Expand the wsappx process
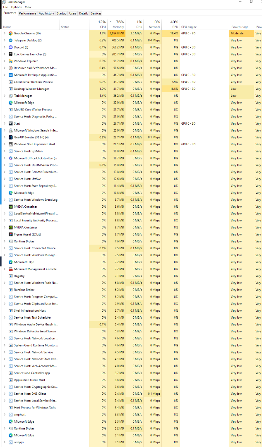Image resolution: width=262 pixels, height=447 pixels. [5, 442]
